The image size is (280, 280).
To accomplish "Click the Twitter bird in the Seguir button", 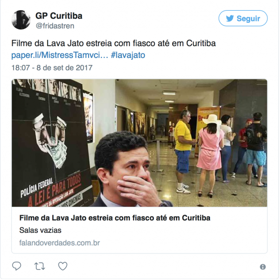I will pos(230,18).
